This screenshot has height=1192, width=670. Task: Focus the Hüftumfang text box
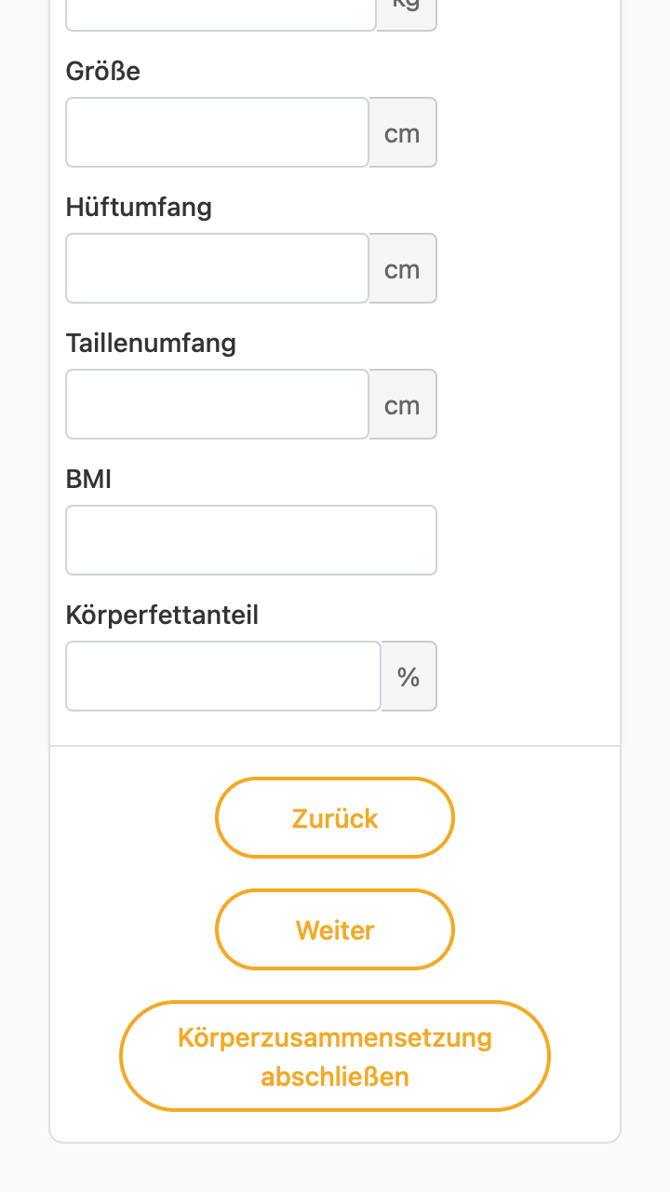(218, 268)
